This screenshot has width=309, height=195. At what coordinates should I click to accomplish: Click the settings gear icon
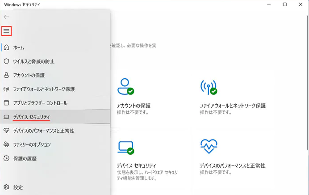click(x=6, y=187)
